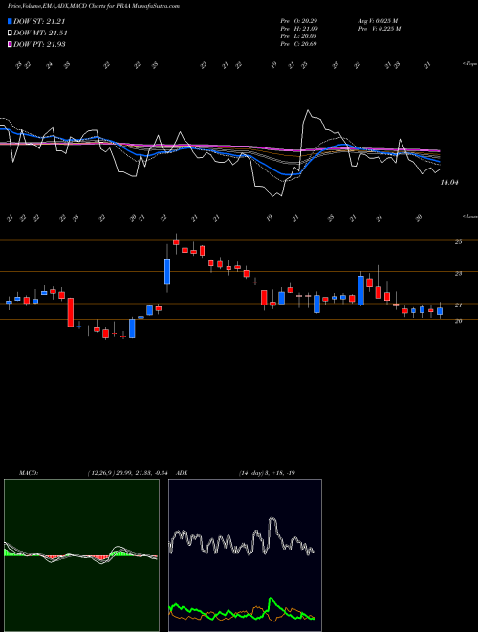Click the 20 price axis label
The image size is (478, 632).
click(458, 321)
